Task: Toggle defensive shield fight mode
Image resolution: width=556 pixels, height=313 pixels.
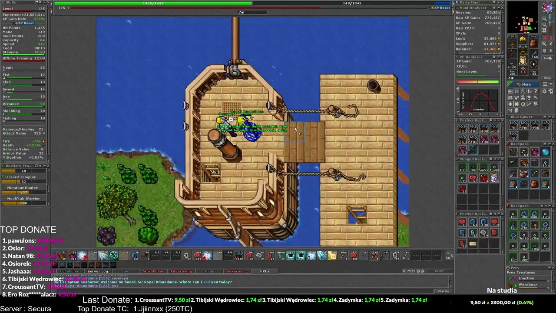Action: pyautogui.click(x=544, y=50)
